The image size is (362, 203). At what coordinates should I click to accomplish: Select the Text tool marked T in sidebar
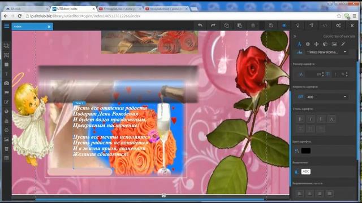(6, 74)
